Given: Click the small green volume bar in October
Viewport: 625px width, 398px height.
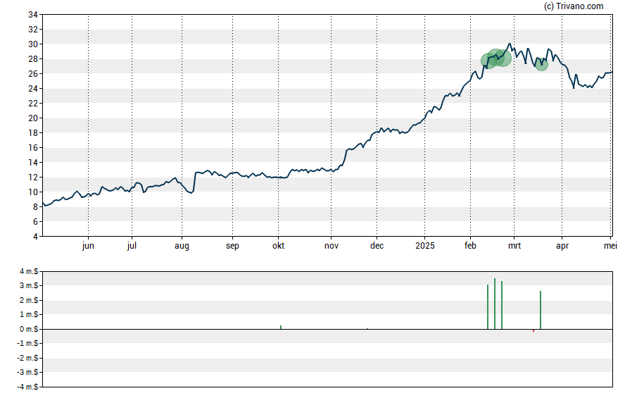Looking at the screenshot, I should [281, 328].
